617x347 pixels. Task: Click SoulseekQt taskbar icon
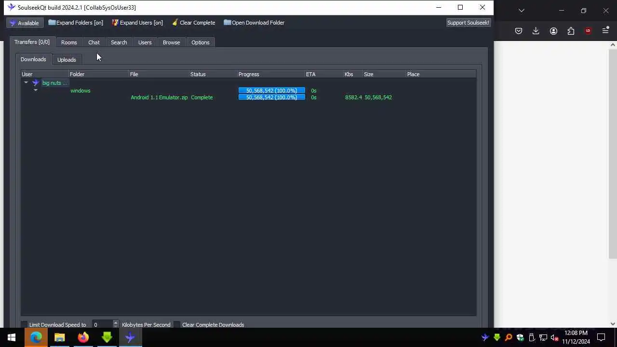[x=130, y=337]
